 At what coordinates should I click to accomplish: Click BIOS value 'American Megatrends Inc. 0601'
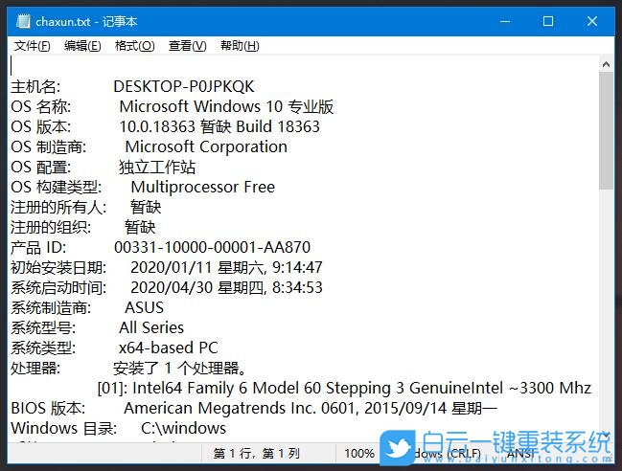pyautogui.click(x=241, y=408)
